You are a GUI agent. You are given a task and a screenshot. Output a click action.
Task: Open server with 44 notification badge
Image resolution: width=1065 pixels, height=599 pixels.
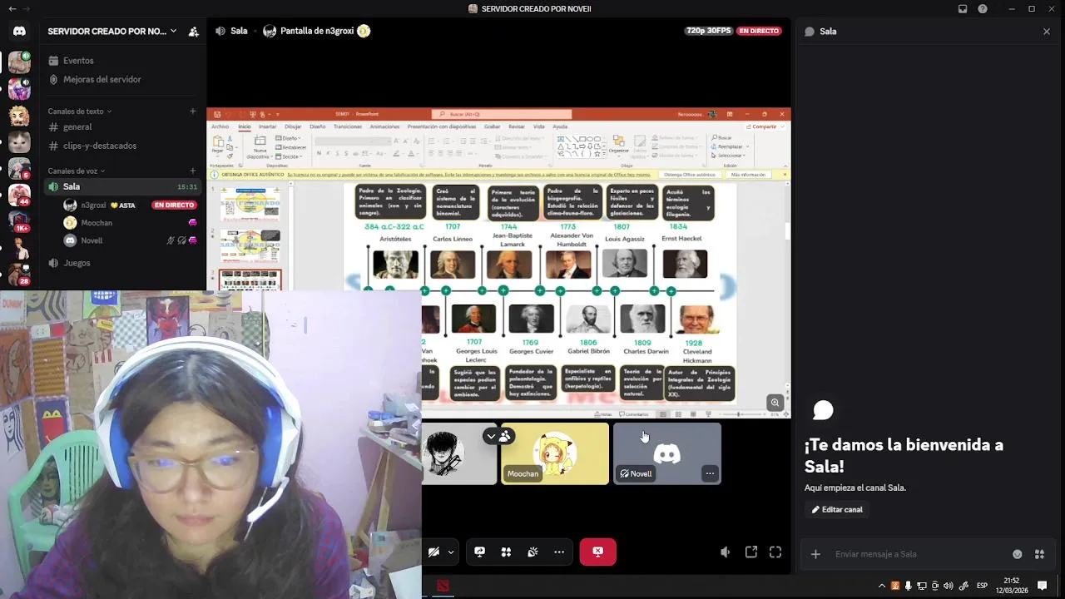(19, 196)
